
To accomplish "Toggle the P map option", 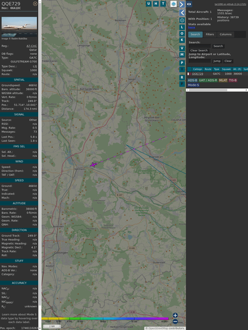I will pos(182,63).
